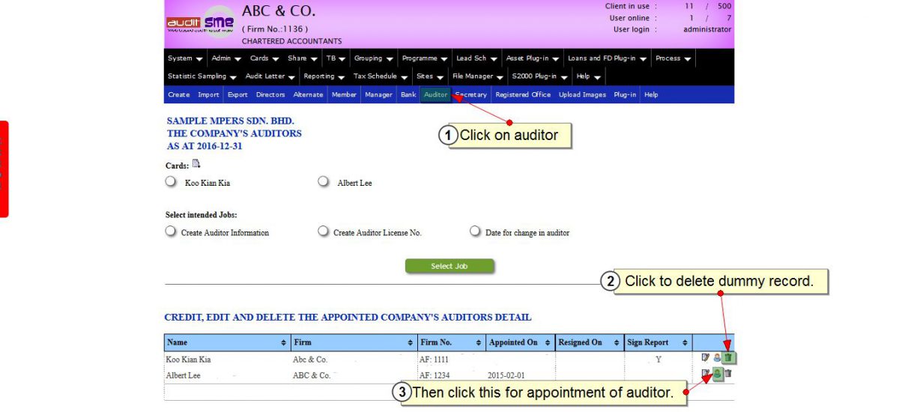Click edit icon for Albert Lee row
Image resolution: width=899 pixels, height=412 pixels.
tap(705, 374)
